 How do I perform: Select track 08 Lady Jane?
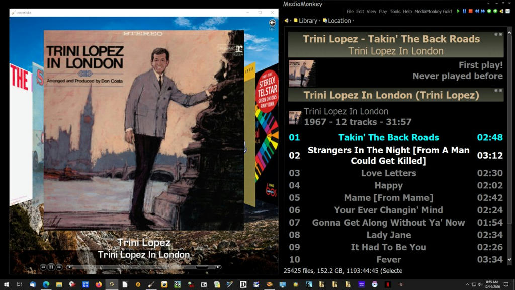[396, 235]
